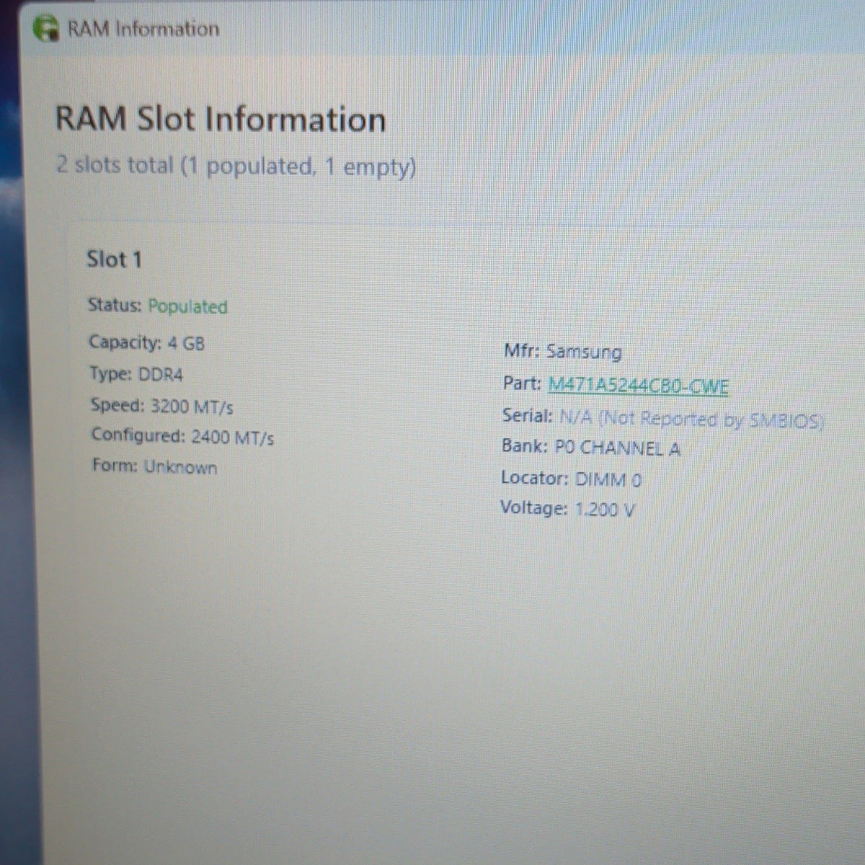Select the Status: Populated line
The height and width of the screenshot is (865, 865).
(x=157, y=306)
